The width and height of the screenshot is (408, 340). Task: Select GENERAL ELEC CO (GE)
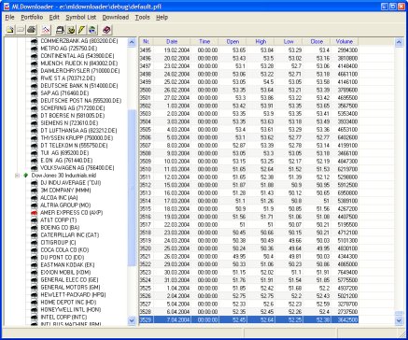[69, 280]
